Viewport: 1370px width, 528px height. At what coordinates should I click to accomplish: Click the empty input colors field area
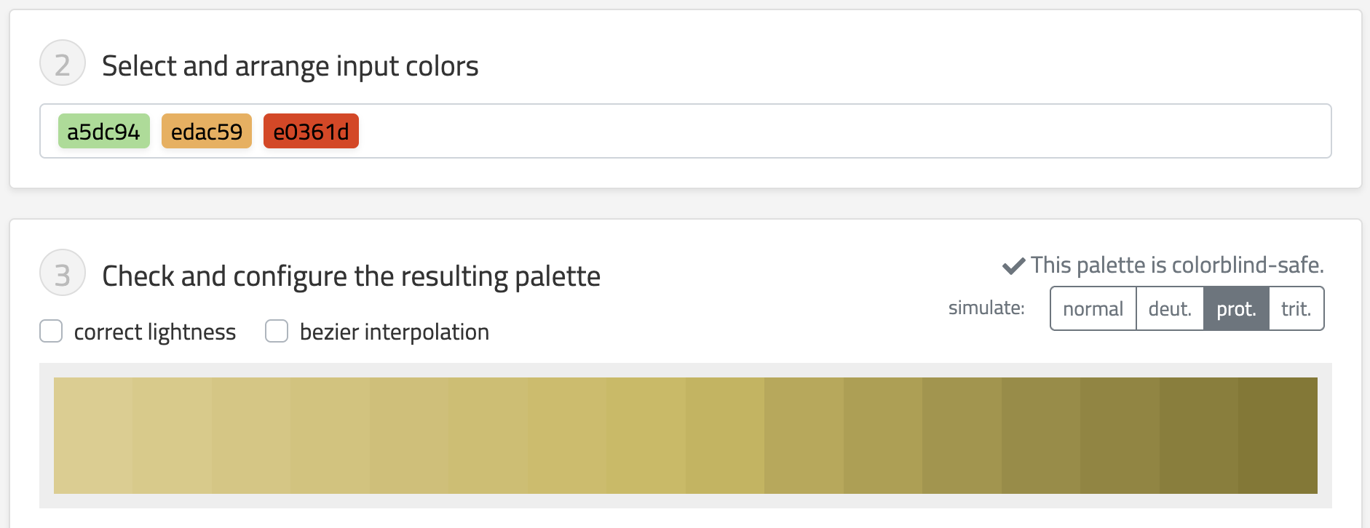pyautogui.click(x=801, y=132)
